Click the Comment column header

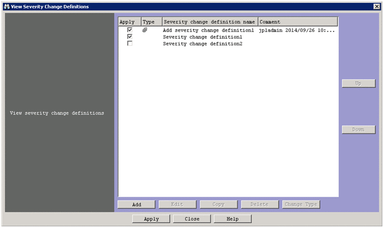[297, 22]
